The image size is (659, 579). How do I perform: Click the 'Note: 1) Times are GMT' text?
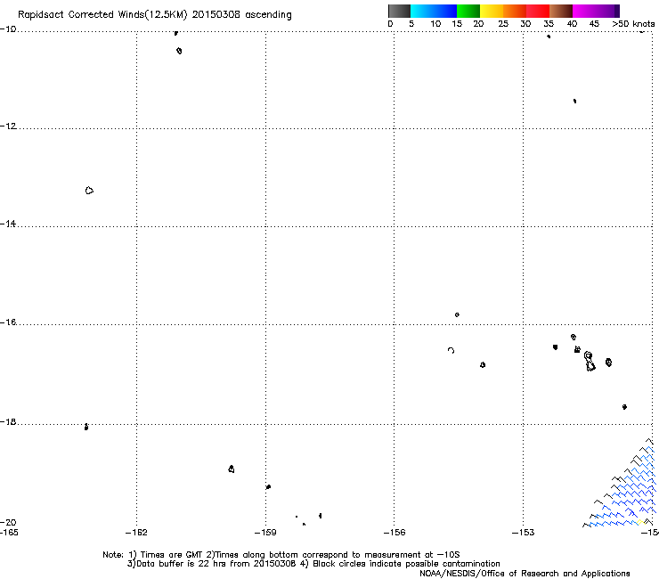[x=153, y=555]
